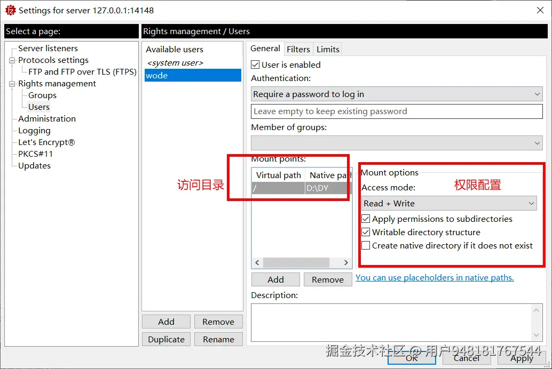Switch to the Filters tab
The width and height of the screenshot is (552, 369).
click(x=298, y=49)
